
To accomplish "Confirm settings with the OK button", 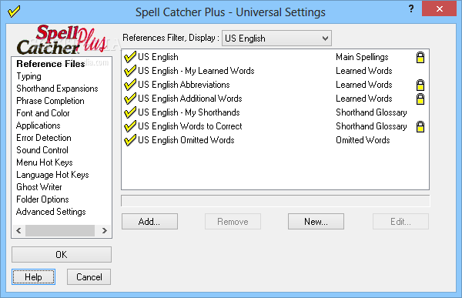I will pos(62,254).
